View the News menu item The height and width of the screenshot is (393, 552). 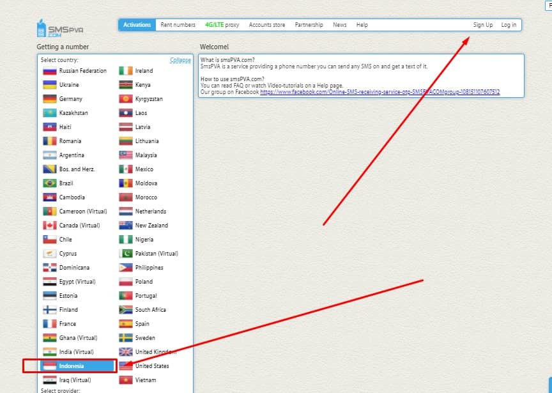[x=340, y=25]
